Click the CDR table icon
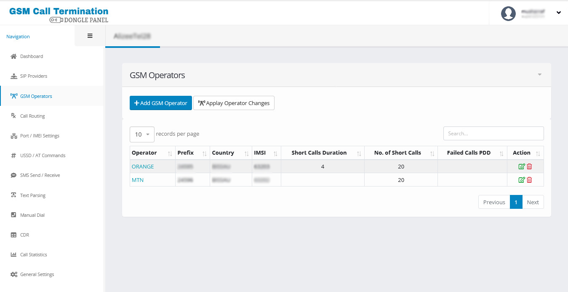Viewport: 568px width, 292px height. coord(13,235)
